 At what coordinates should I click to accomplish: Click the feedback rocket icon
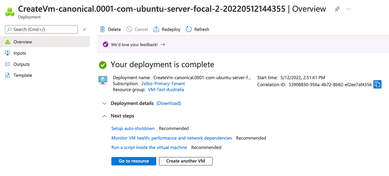click(x=105, y=44)
